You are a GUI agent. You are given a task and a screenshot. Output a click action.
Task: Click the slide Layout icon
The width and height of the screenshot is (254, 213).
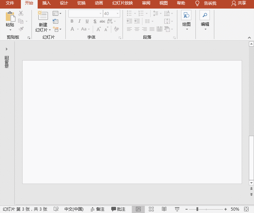click(55, 13)
